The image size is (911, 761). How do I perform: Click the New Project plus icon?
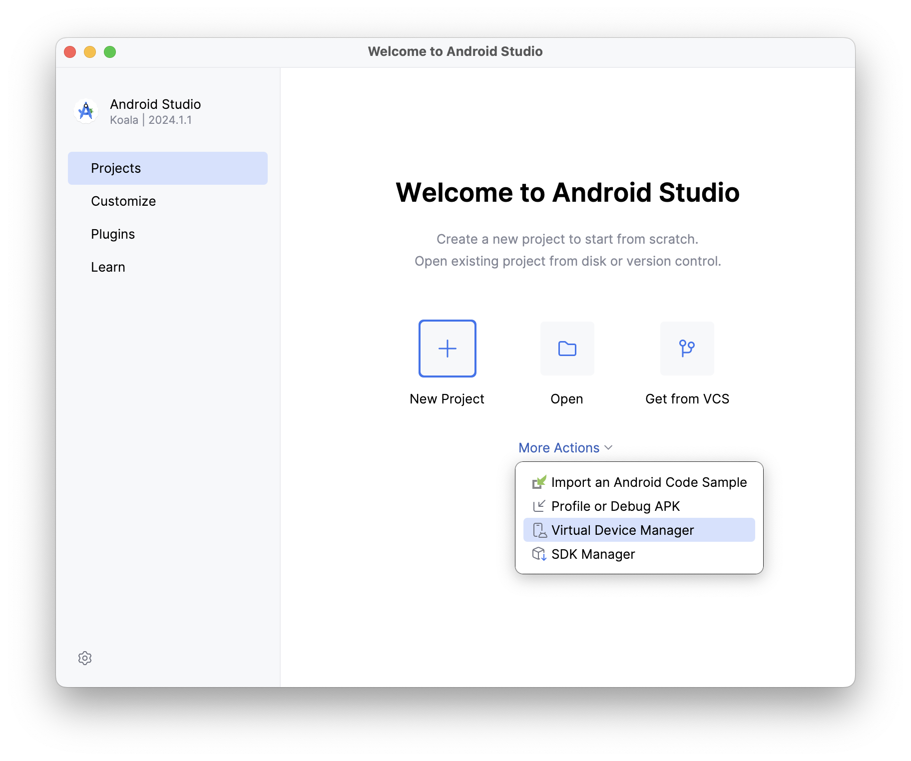(x=447, y=349)
